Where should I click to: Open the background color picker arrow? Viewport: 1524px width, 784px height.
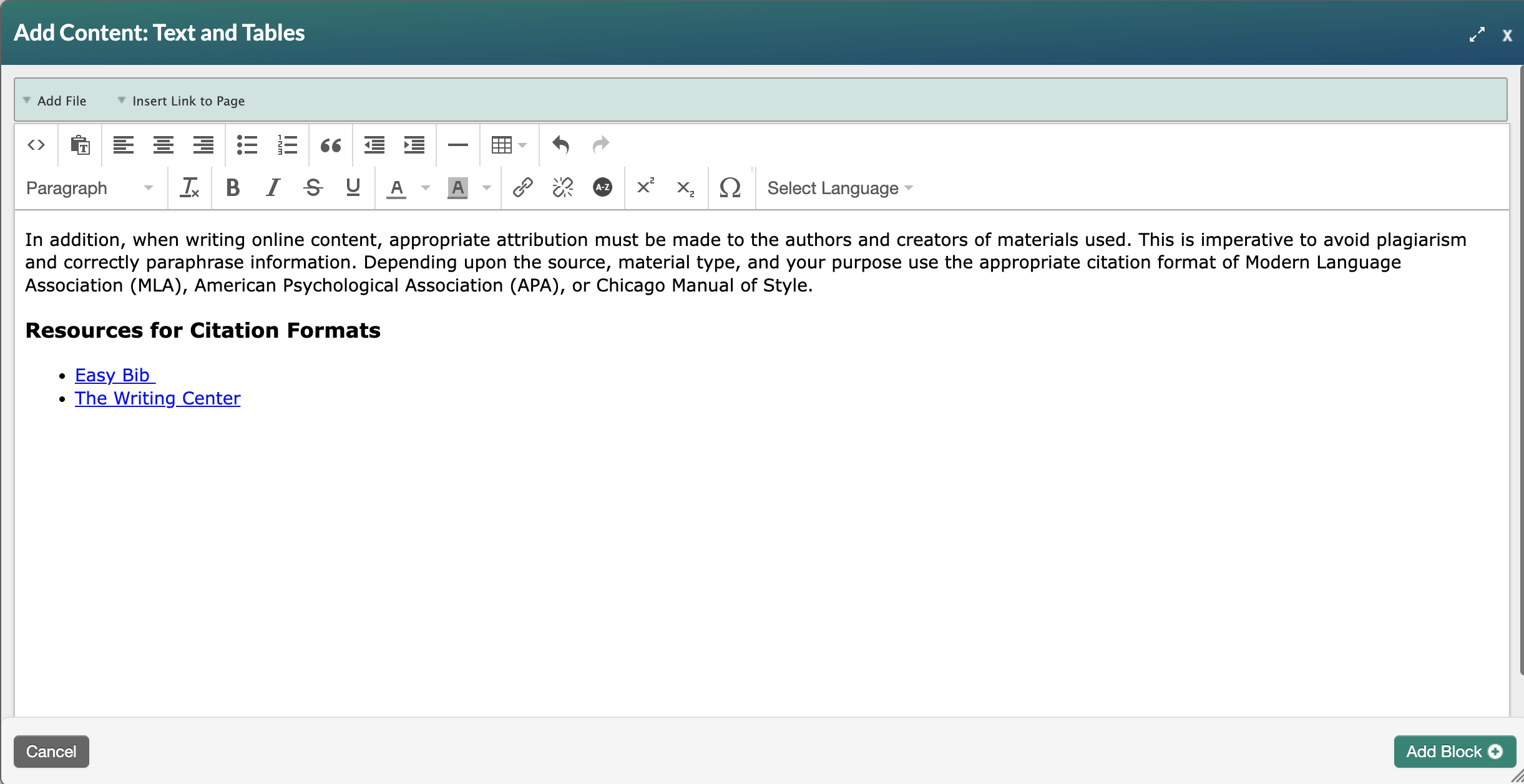487,188
